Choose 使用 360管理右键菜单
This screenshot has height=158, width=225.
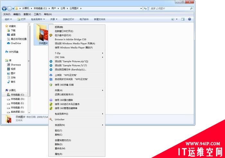click(x=77, y=108)
